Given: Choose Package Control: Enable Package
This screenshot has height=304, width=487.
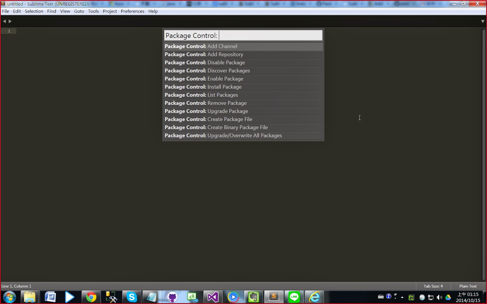Looking at the screenshot, I should point(243,79).
